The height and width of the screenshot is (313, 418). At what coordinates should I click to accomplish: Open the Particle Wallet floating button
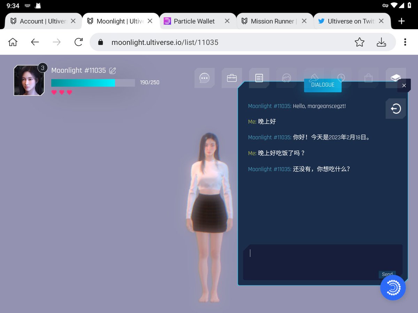click(393, 288)
